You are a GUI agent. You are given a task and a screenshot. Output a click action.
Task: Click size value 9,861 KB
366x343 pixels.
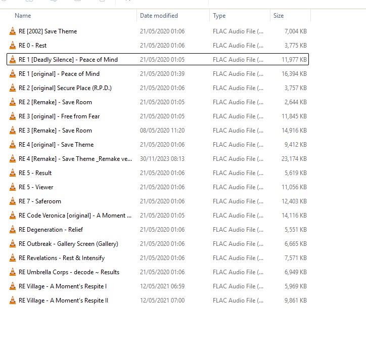point(296,301)
